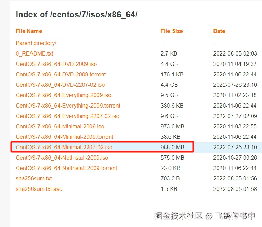This screenshot has height=227, width=262.
Task: Sort by File Name column header
Action: [29, 31]
